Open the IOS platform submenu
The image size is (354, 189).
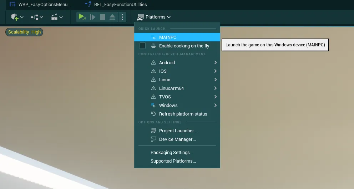(177, 71)
